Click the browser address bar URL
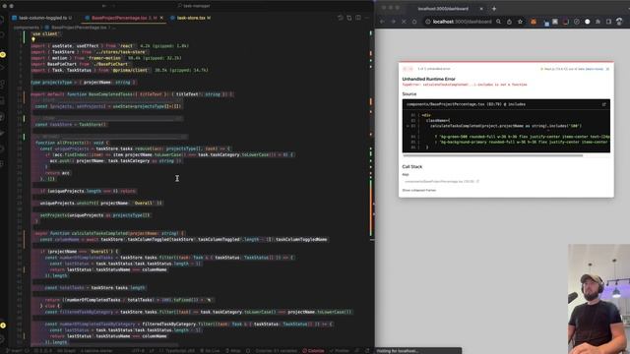 click(462, 22)
